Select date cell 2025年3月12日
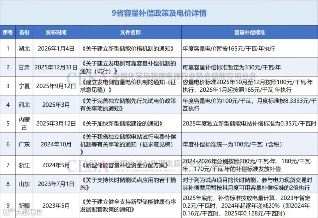 point(56,123)
